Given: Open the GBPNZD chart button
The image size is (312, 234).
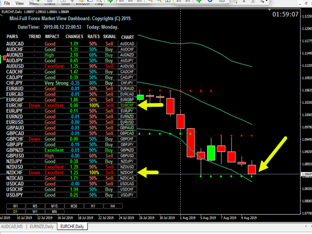Looking at the screenshot, I should 127,150.
